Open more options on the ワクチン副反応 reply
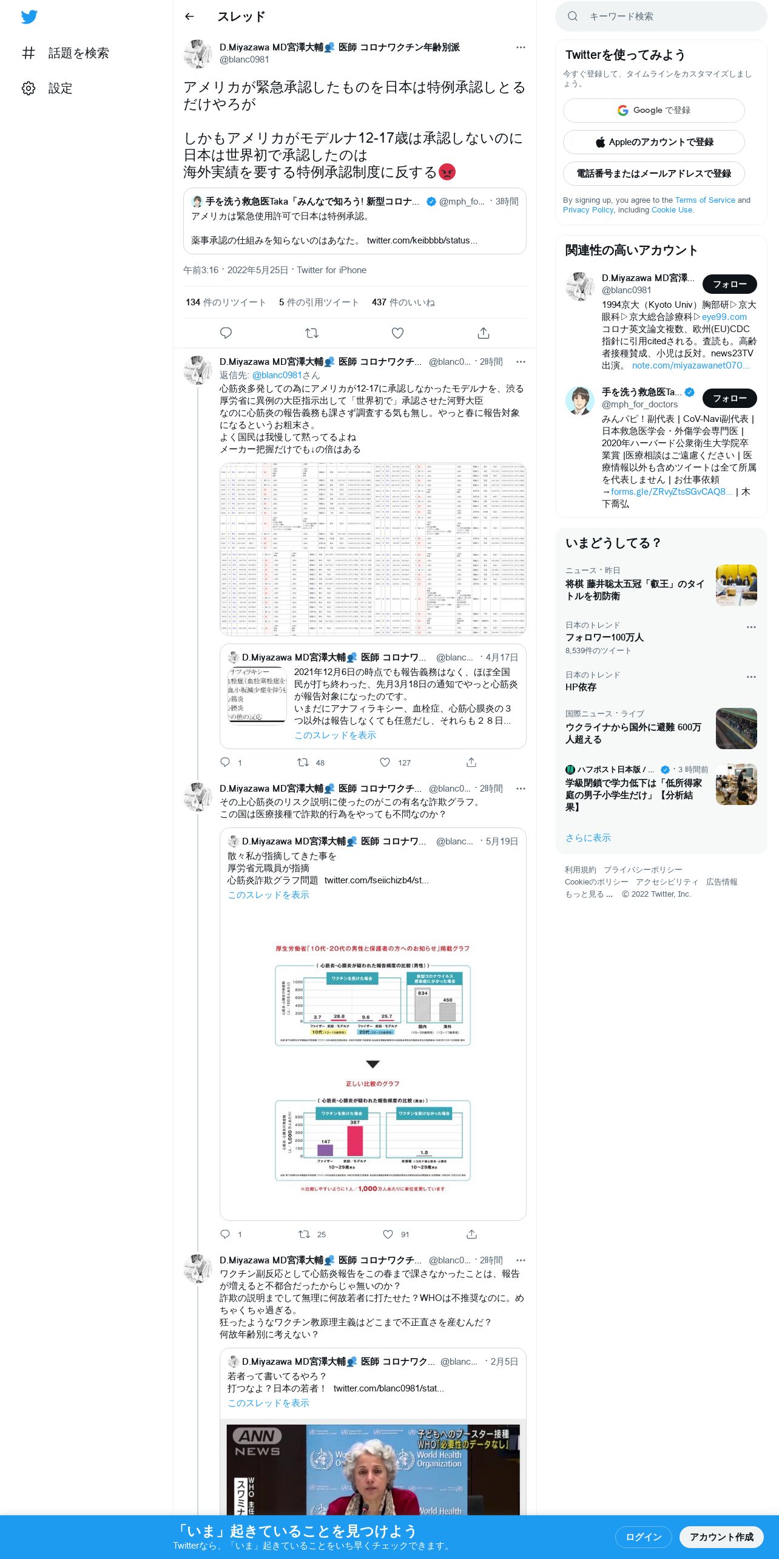 521,1260
